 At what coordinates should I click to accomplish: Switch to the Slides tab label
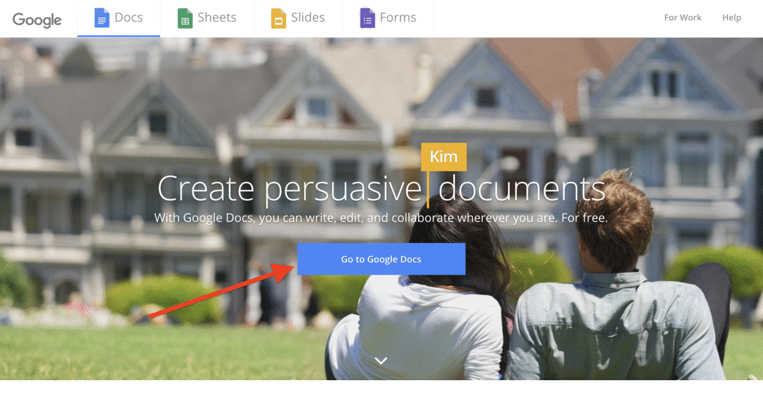tap(308, 18)
